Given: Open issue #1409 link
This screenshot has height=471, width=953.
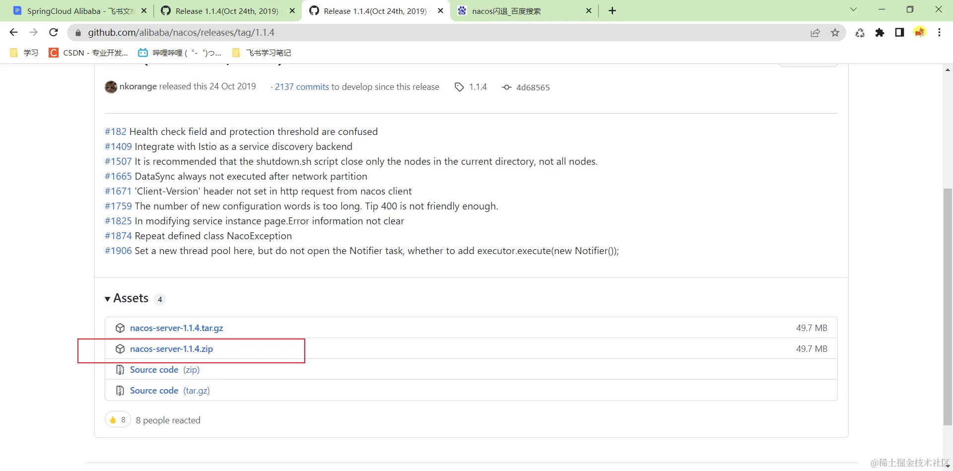Looking at the screenshot, I should coord(118,146).
